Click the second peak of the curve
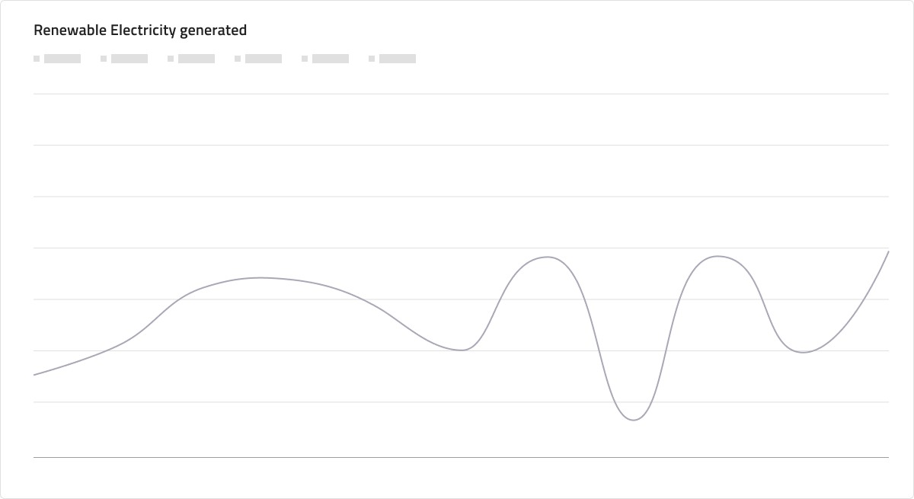 coord(548,257)
